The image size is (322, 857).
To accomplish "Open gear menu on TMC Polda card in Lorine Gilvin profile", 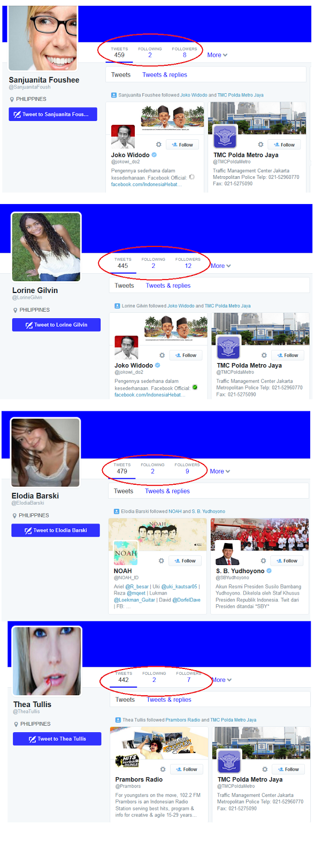I will (x=264, y=355).
